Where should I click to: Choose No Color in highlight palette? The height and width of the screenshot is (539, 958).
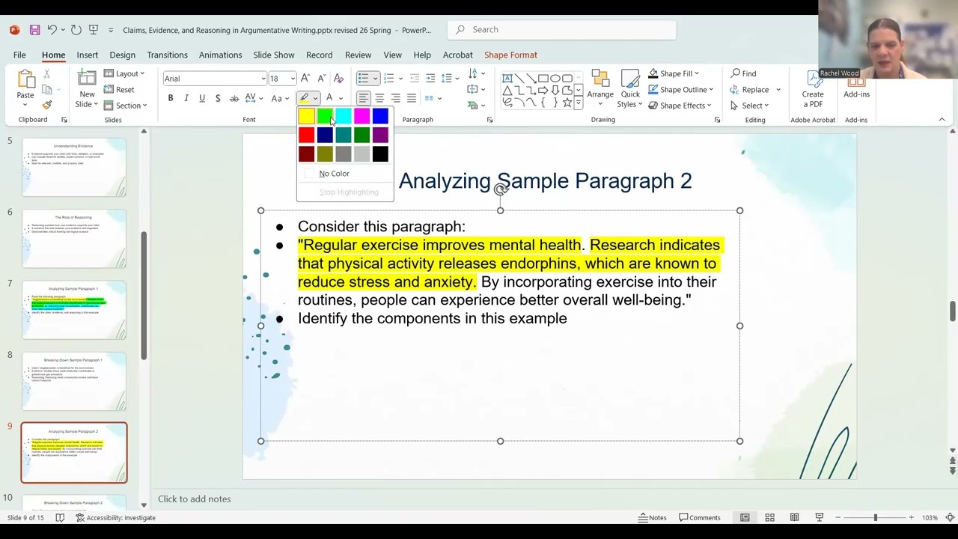[334, 174]
